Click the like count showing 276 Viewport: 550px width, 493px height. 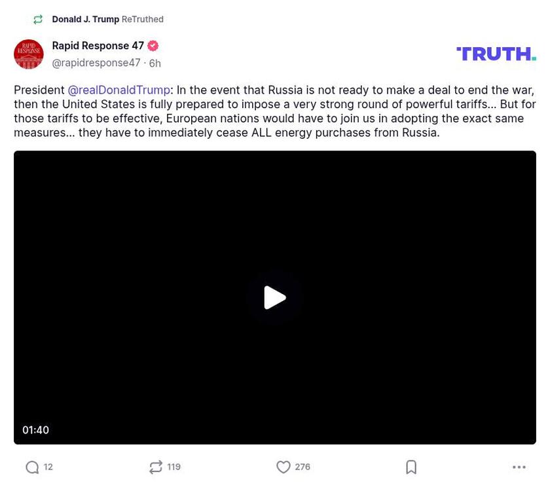[302, 466]
